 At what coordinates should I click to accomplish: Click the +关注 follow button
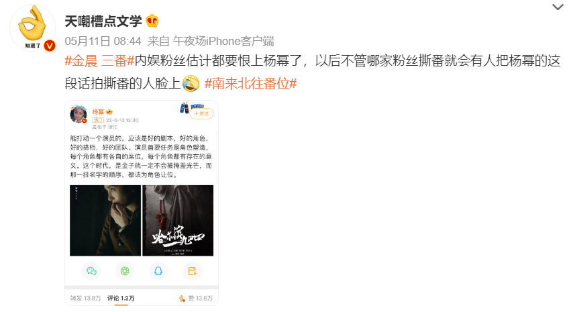point(201,113)
